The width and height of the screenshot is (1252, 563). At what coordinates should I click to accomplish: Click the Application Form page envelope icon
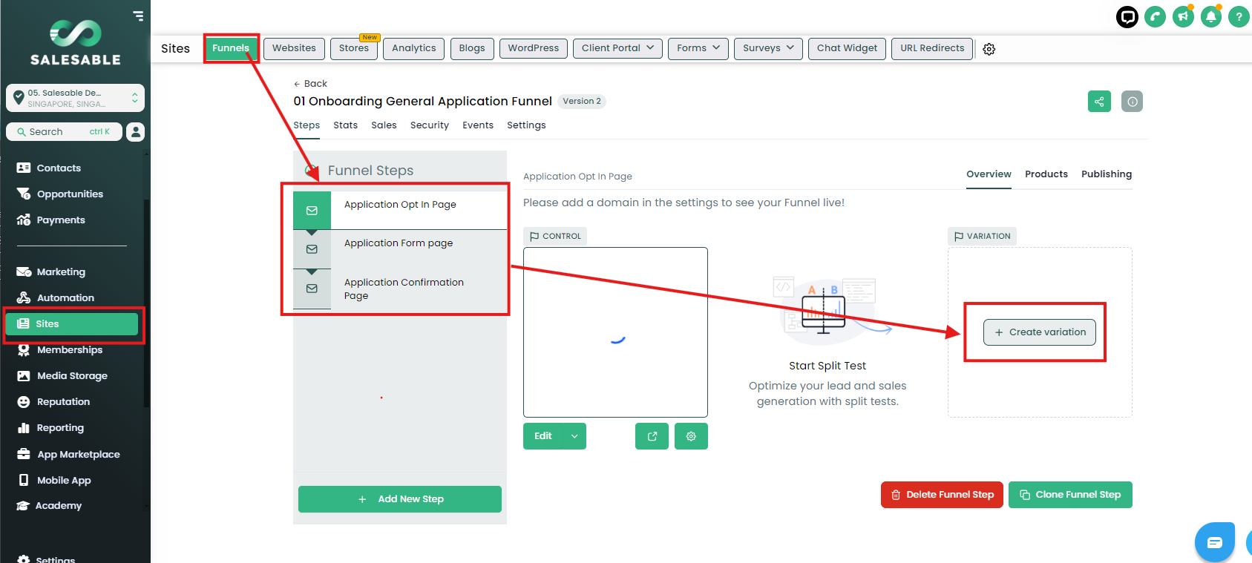(312, 249)
